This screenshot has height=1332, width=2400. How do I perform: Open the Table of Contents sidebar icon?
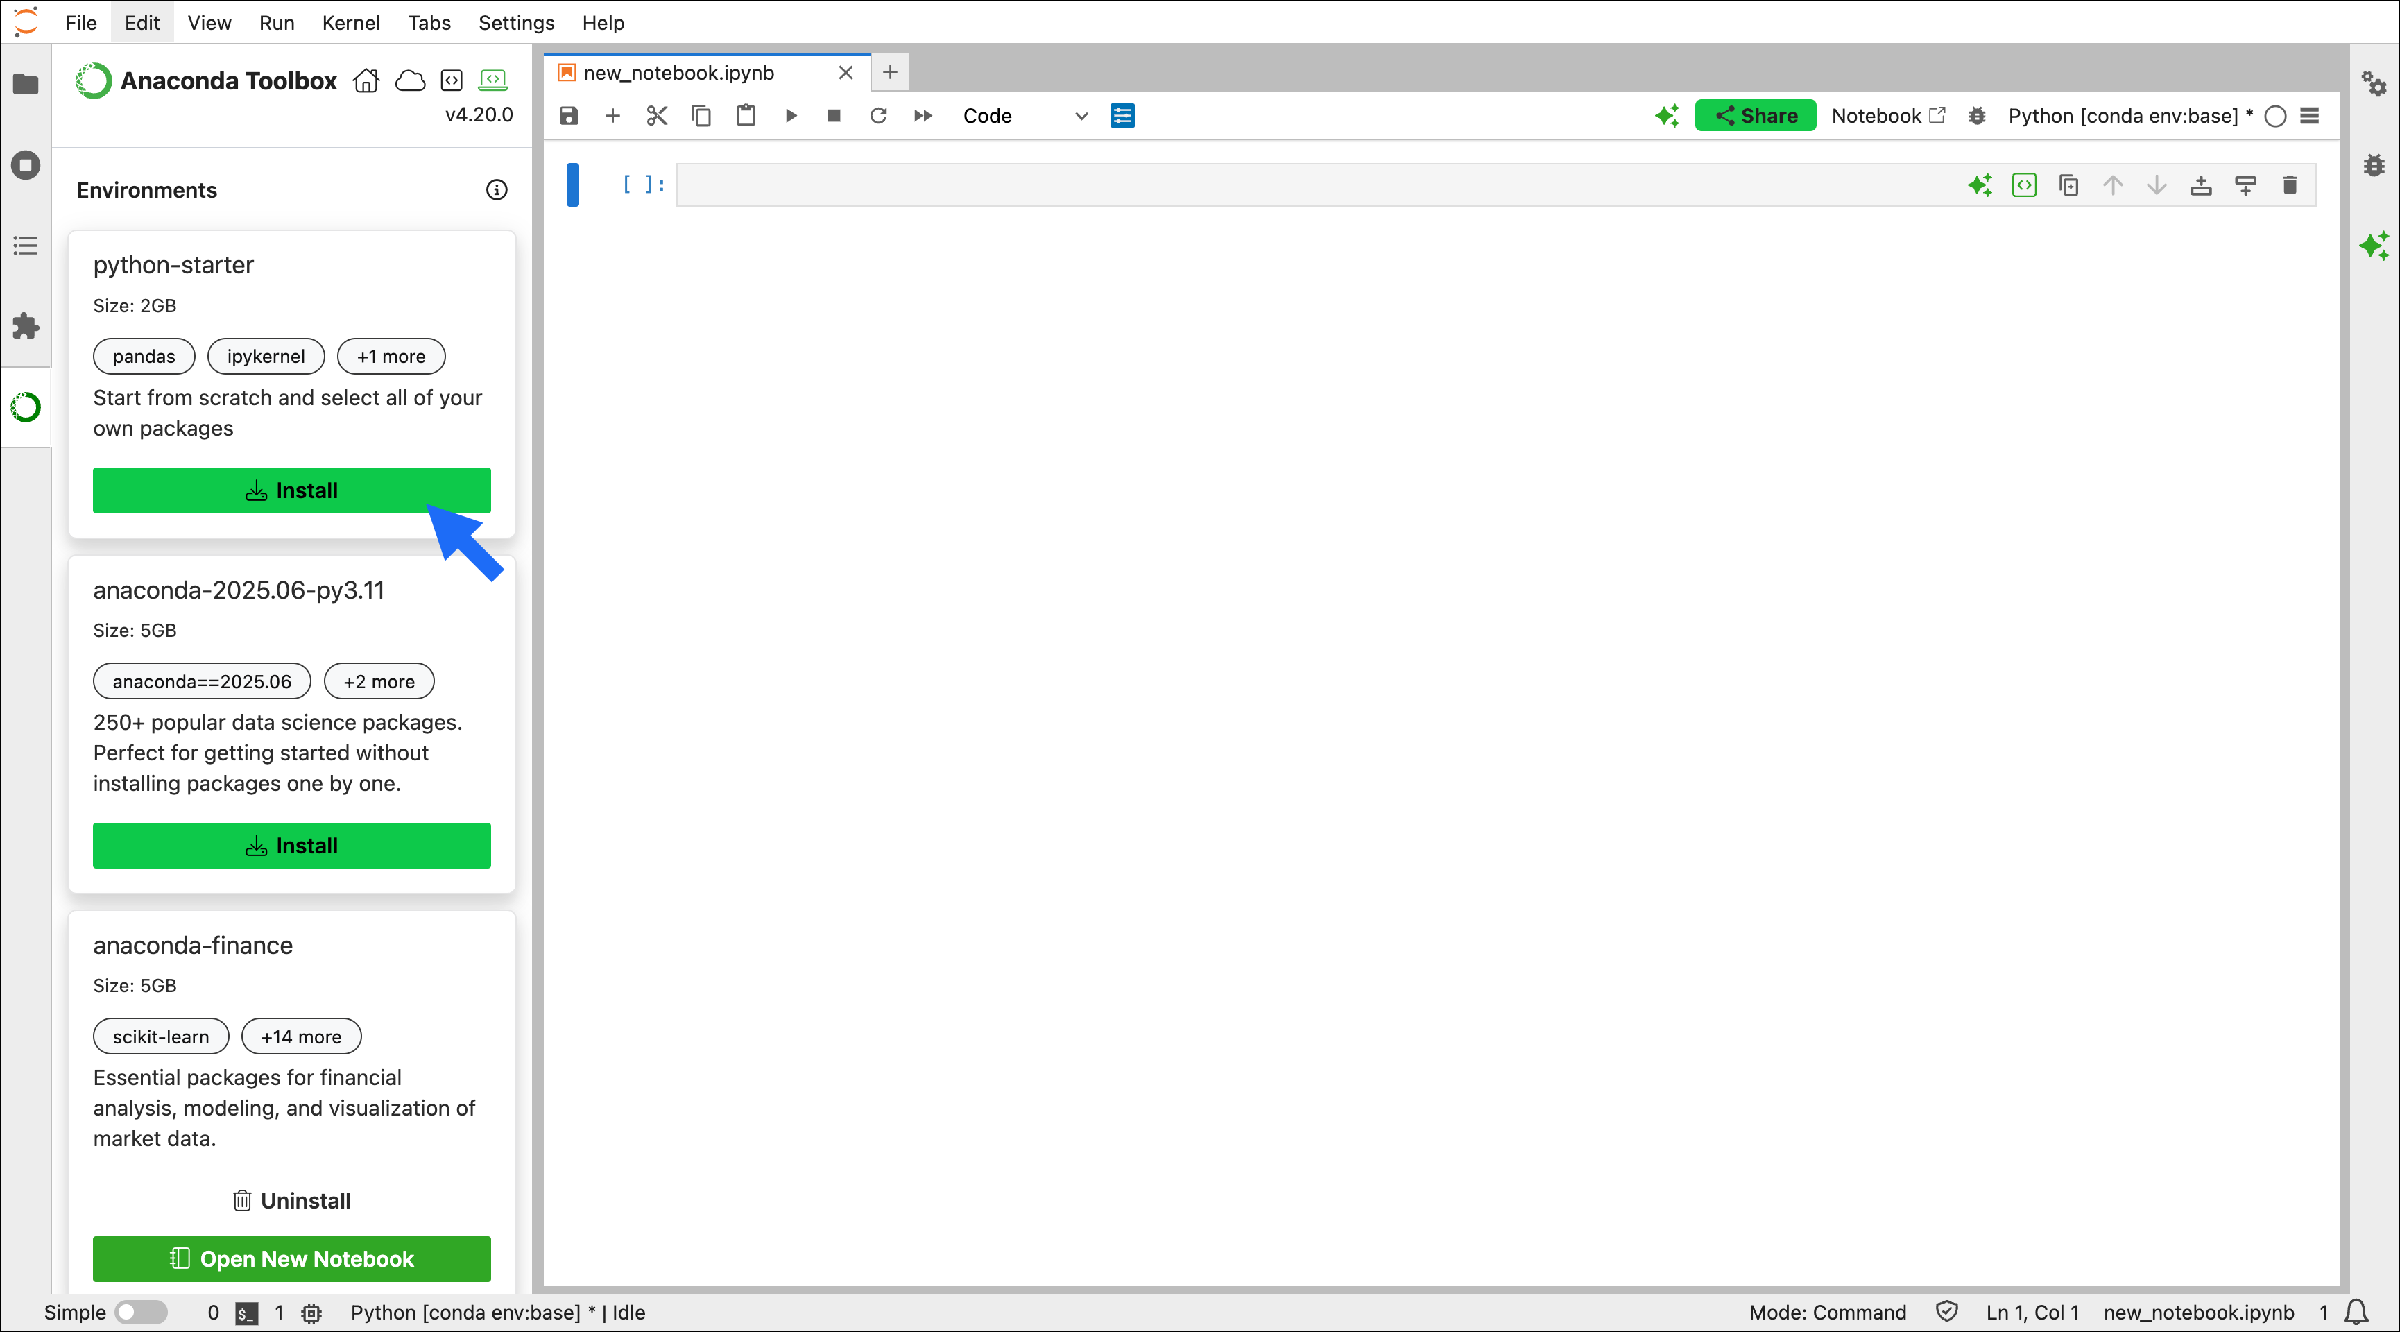[x=25, y=246]
